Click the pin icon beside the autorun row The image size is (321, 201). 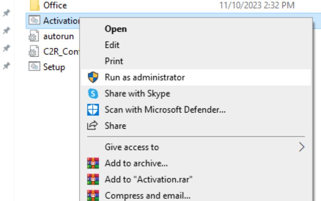coord(6,31)
